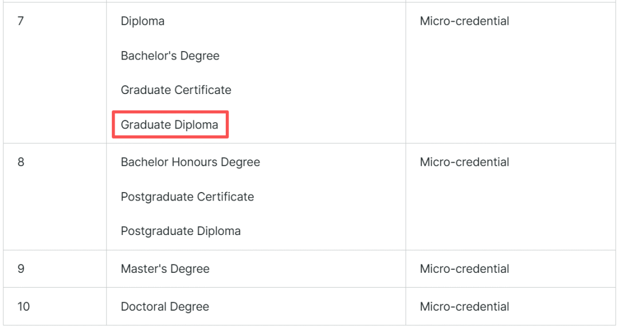The height and width of the screenshot is (329, 619).
Task: Click the level 9 number cell
Action: click(21, 269)
